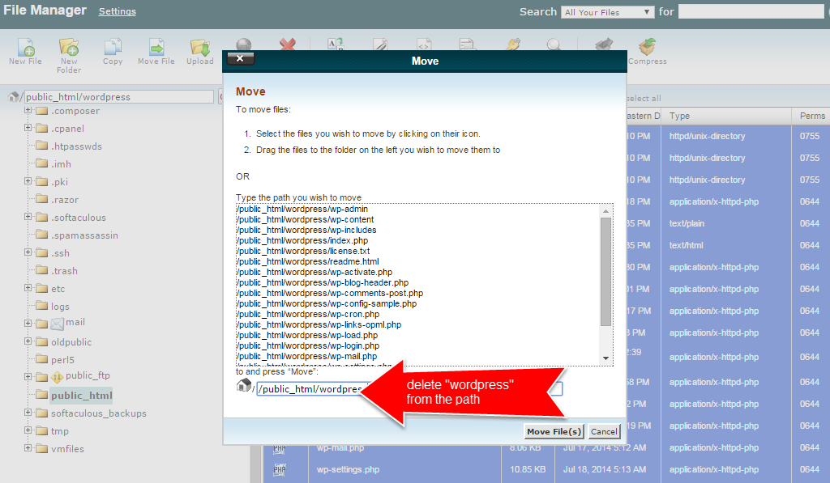Click the destination path input field

[308, 389]
